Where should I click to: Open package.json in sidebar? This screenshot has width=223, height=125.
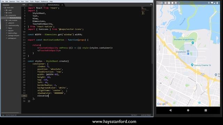[x=12, y=38]
